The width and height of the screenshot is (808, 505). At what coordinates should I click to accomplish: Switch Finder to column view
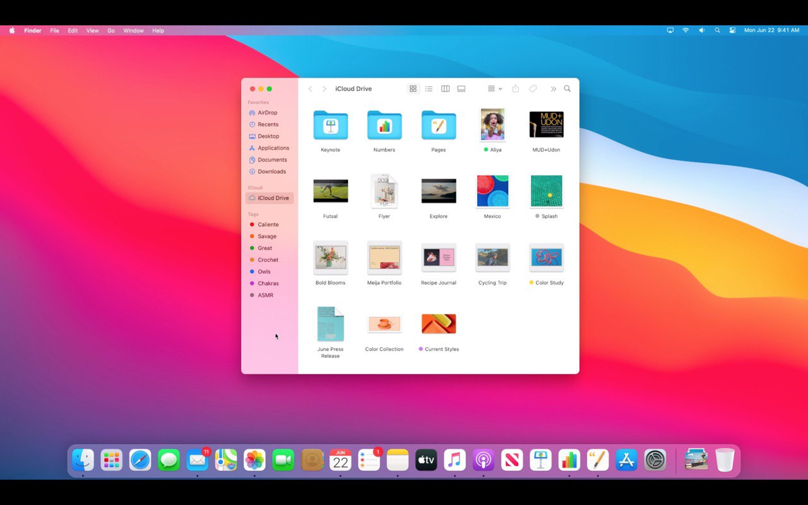445,89
